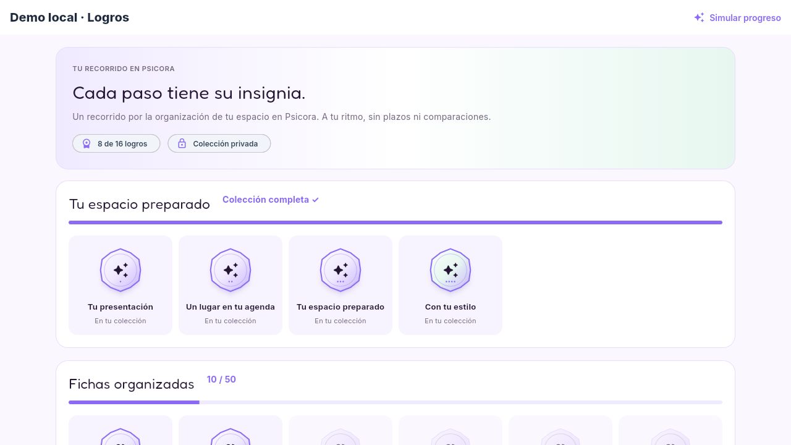
Task: Click the 10 / 50 counter
Action: pos(221,379)
